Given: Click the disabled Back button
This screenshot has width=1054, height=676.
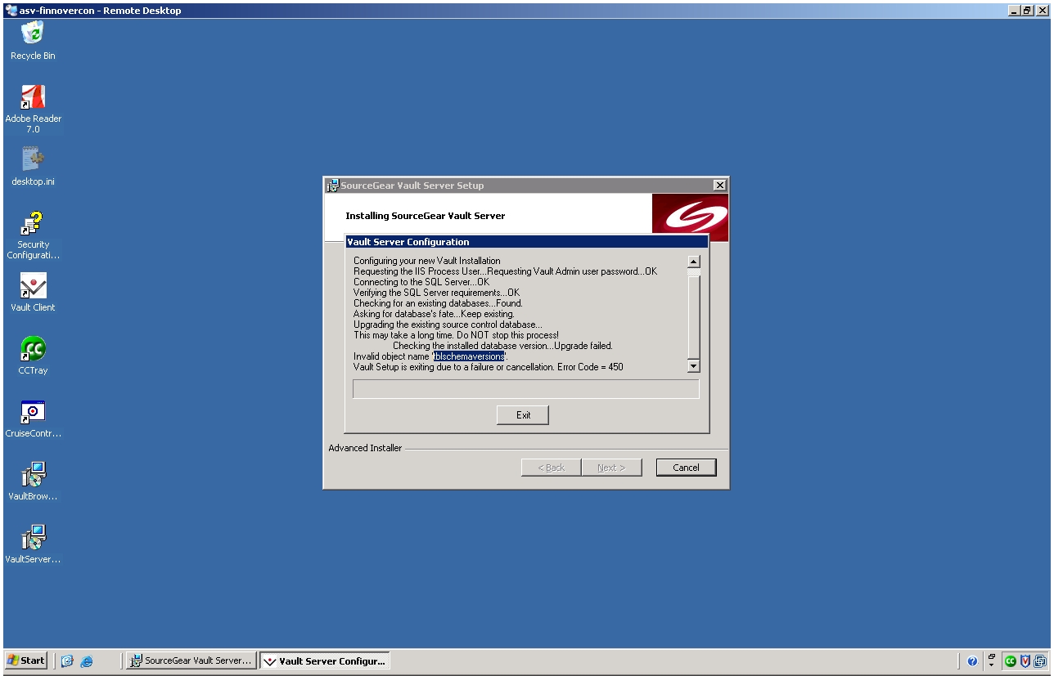Looking at the screenshot, I should coord(551,468).
